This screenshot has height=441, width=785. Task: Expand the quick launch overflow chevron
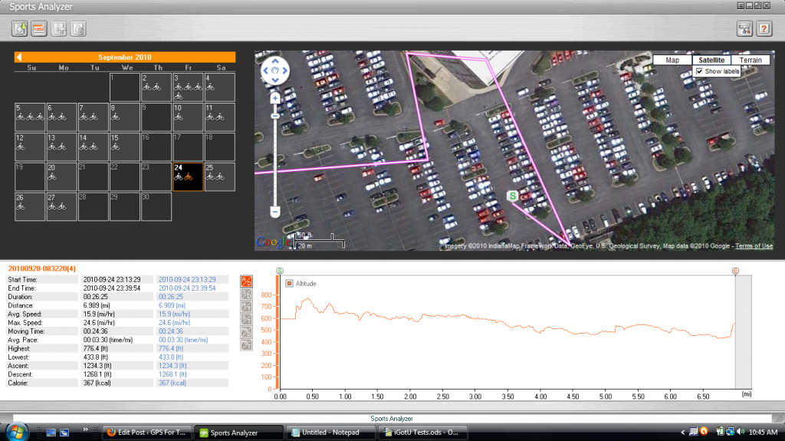[x=85, y=429]
